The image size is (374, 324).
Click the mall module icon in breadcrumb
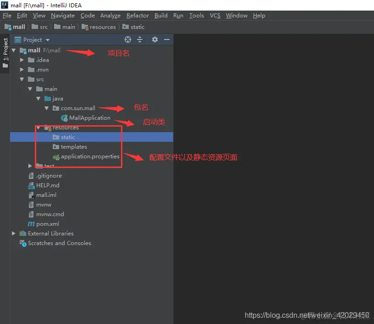(x=8, y=27)
